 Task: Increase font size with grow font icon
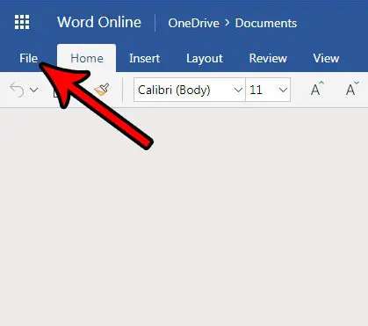[x=317, y=89]
